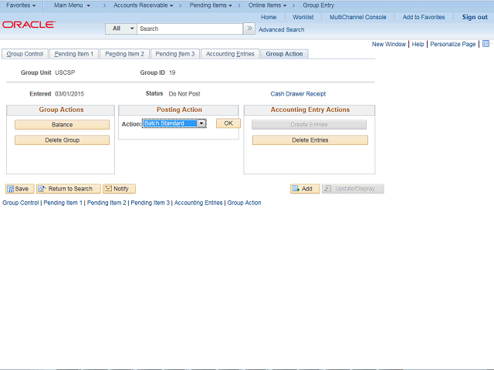Click Return to Search button
The image size is (494, 370).
pos(69,189)
